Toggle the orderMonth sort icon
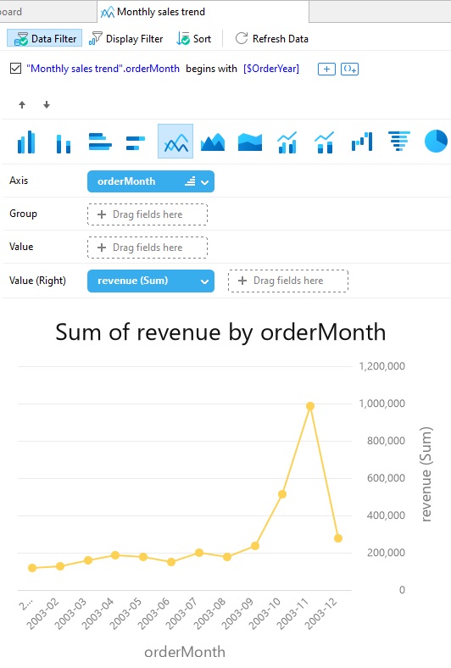 point(190,181)
